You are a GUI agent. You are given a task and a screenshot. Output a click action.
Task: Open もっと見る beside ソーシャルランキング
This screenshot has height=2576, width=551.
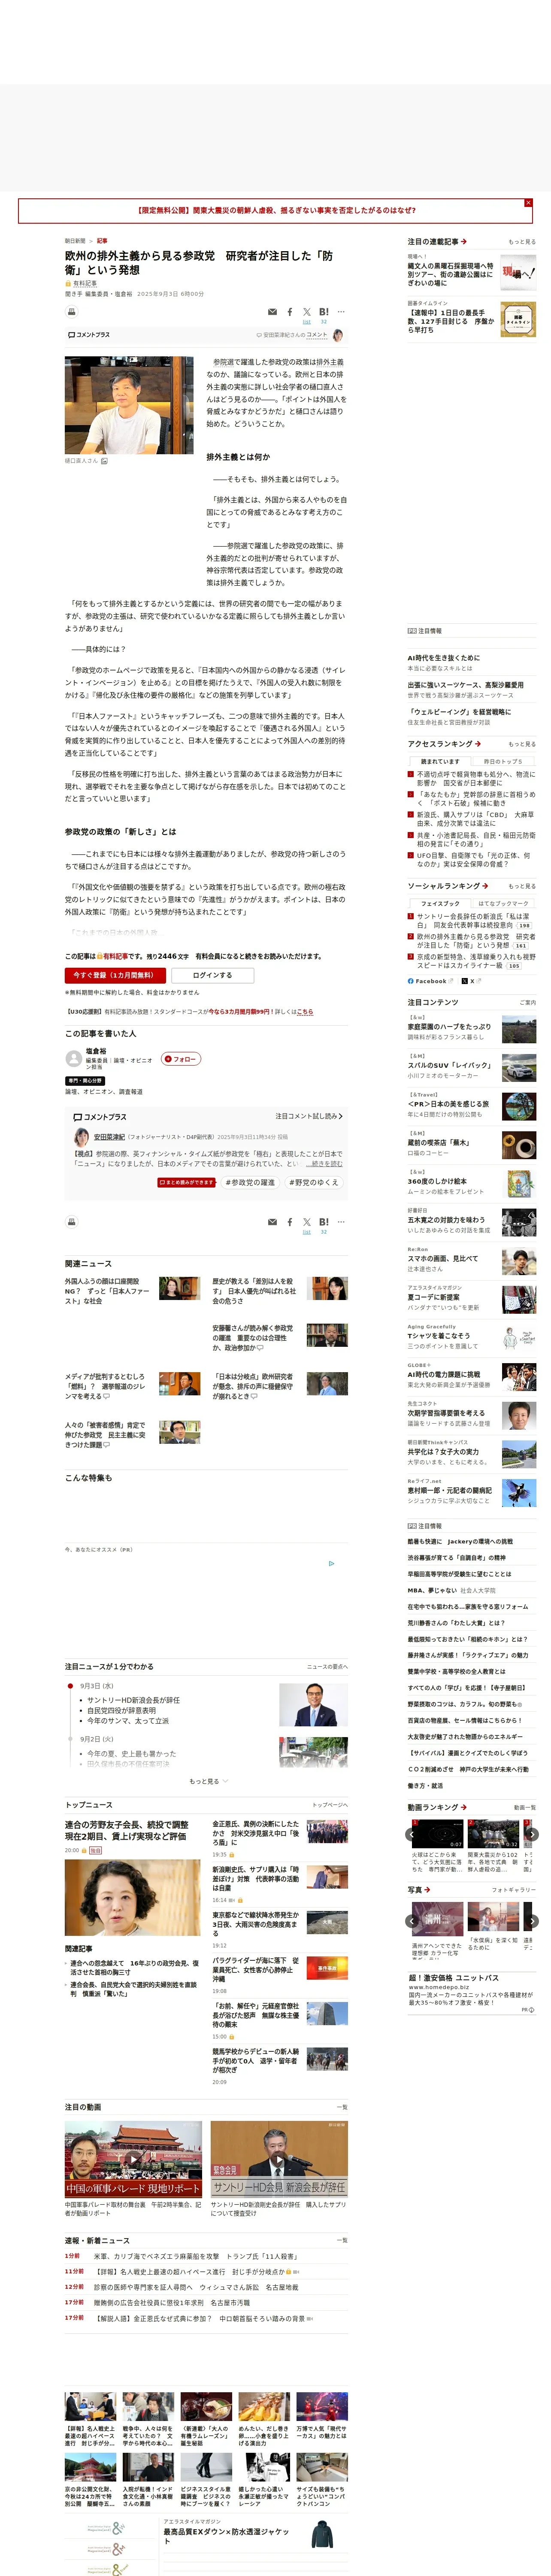[x=522, y=886]
